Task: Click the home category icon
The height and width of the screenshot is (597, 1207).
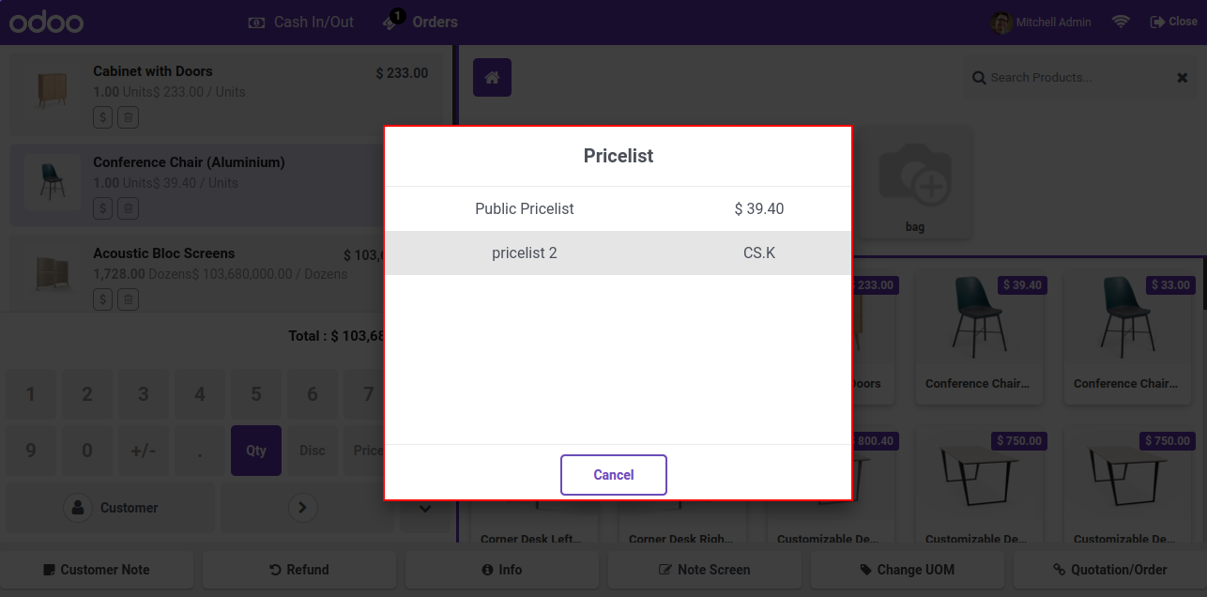Action: point(492,77)
